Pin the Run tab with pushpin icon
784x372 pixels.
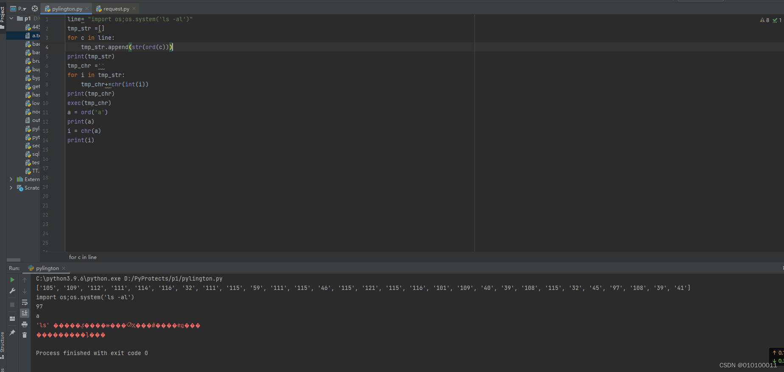pyautogui.click(x=12, y=333)
